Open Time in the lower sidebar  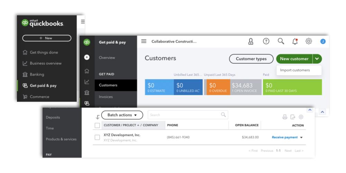pos(49,128)
